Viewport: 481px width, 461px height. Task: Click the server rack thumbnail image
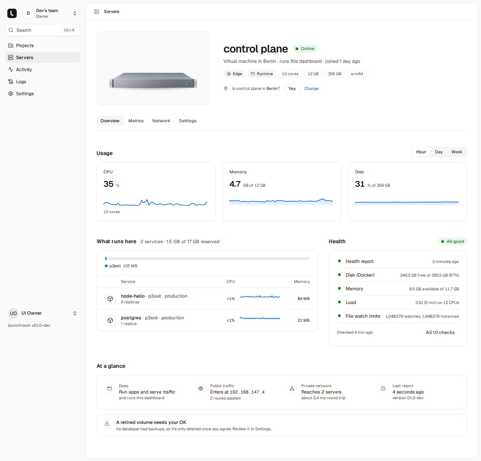pyautogui.click(x=153, y=68)
